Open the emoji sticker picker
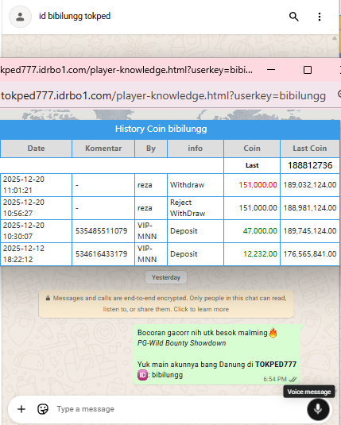341x425 pixels. point(43,409)
